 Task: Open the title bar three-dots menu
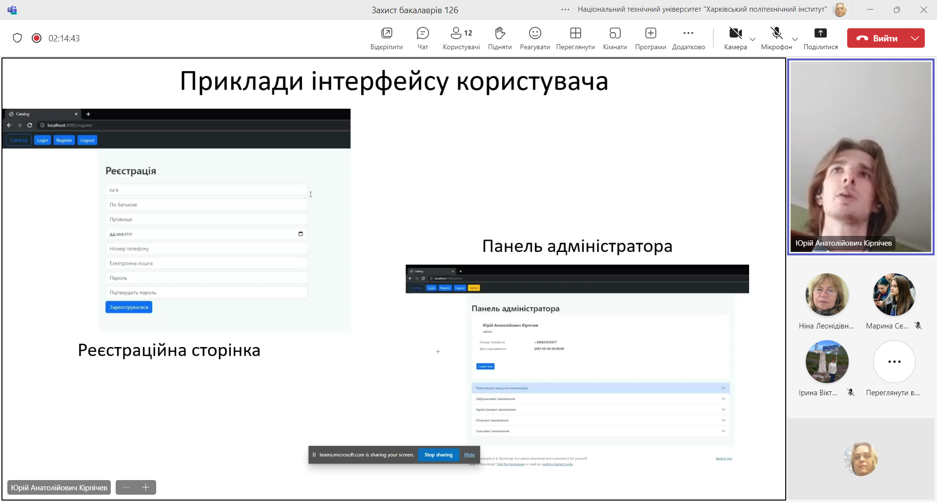pos(565,10)
